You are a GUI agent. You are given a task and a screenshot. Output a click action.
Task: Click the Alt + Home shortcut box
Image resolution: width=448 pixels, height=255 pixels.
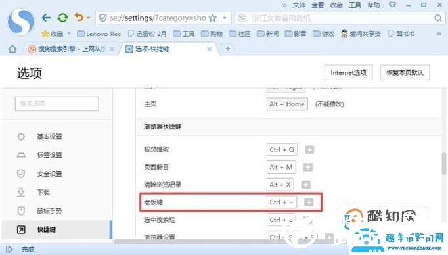pyautogui.click(x=287, y=104)
